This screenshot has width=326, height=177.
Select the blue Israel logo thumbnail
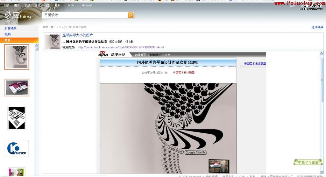17,148
